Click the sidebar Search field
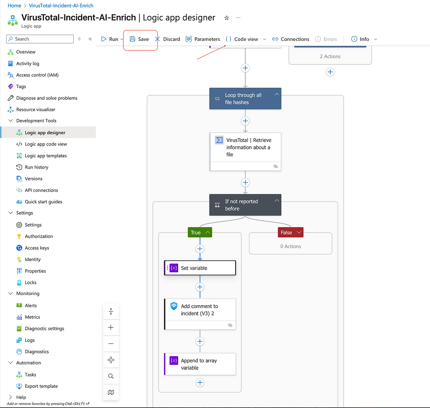The height and width of the screenshot is (408, 430). pyautogui.click(x=40, y=39)
